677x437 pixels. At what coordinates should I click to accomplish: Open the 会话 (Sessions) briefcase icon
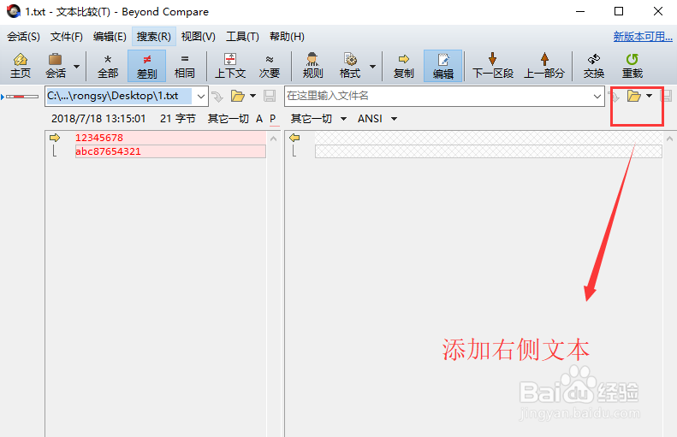(56, 66)
